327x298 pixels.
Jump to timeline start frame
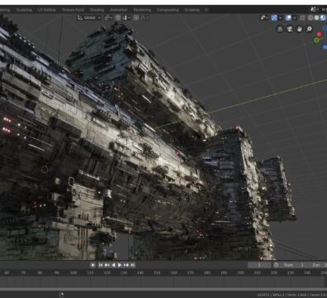click(x=101, y=265)
